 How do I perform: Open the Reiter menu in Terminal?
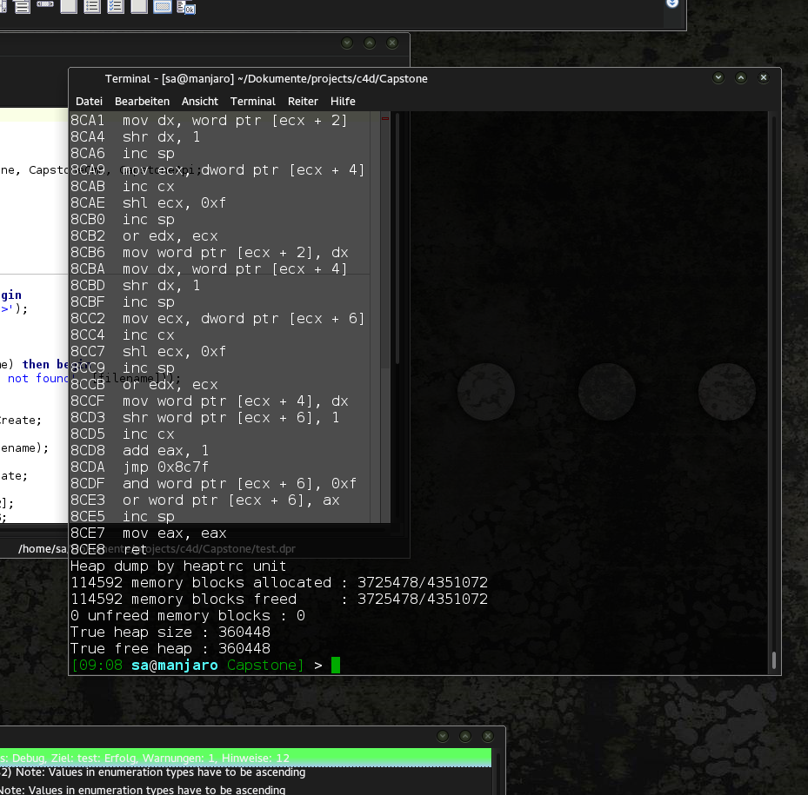click(x=303, y=102)
